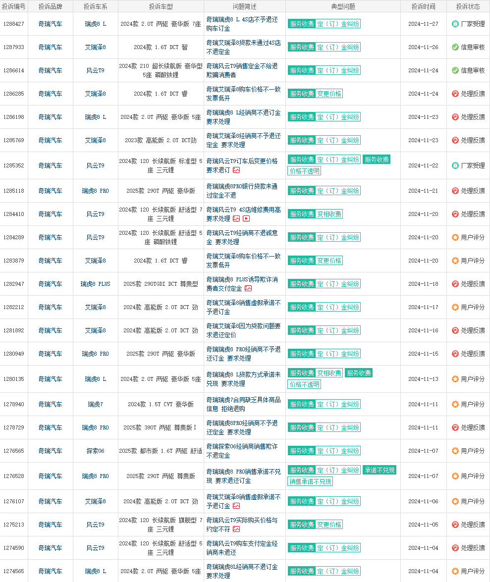This screenshot has height=582, width=490.
Task: Click the model text 2023款 高能版 2.0T DCT劲
Action: tap(161, 140)
